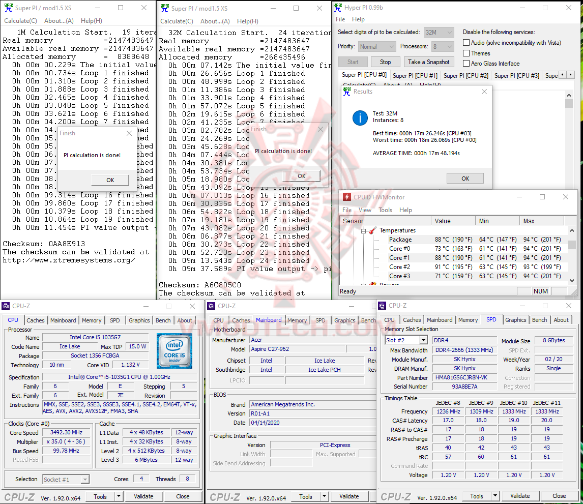Screen dimensions: 583x504
Task: Click the Mainboard Model field Aspire C27-962
Action: 297,349
